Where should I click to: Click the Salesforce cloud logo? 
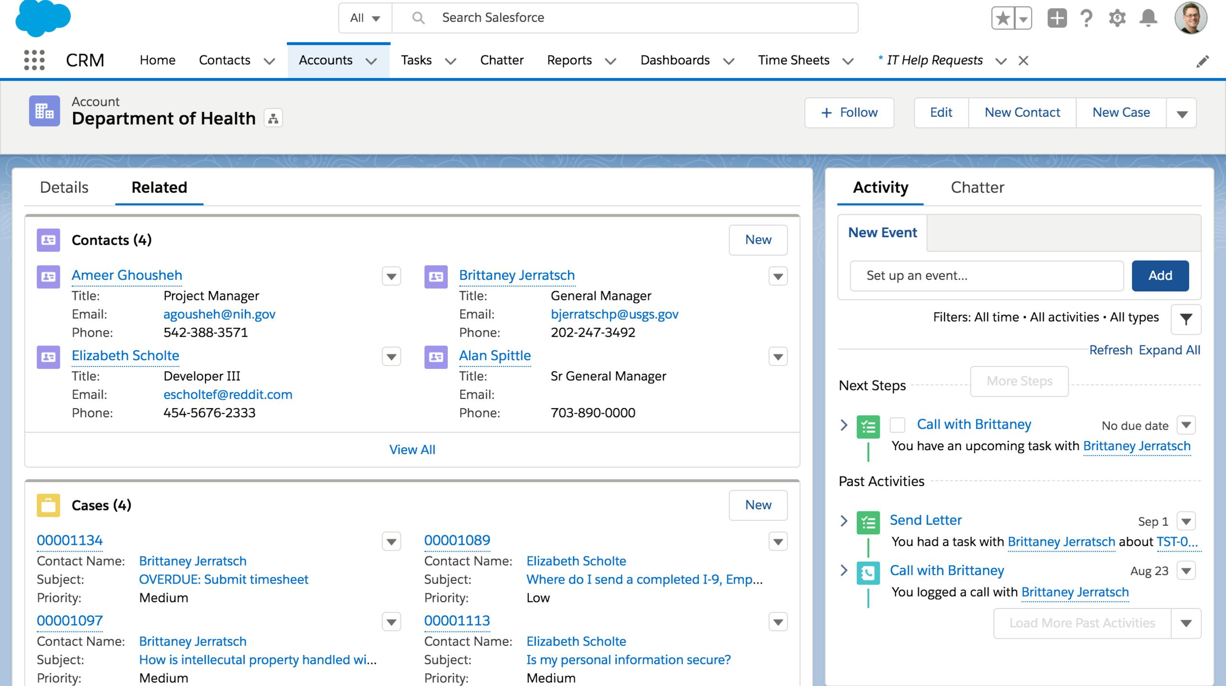click(x=43, y=18)
